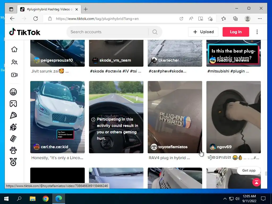
Task: Open the three-dot more menu beside Log in
Action: tap(257, 32)
